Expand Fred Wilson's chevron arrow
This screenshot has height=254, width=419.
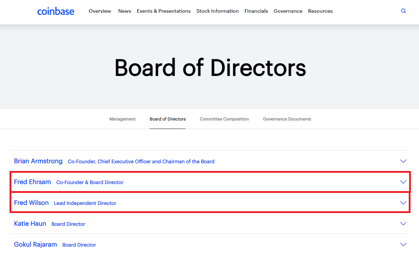[403, 203]
